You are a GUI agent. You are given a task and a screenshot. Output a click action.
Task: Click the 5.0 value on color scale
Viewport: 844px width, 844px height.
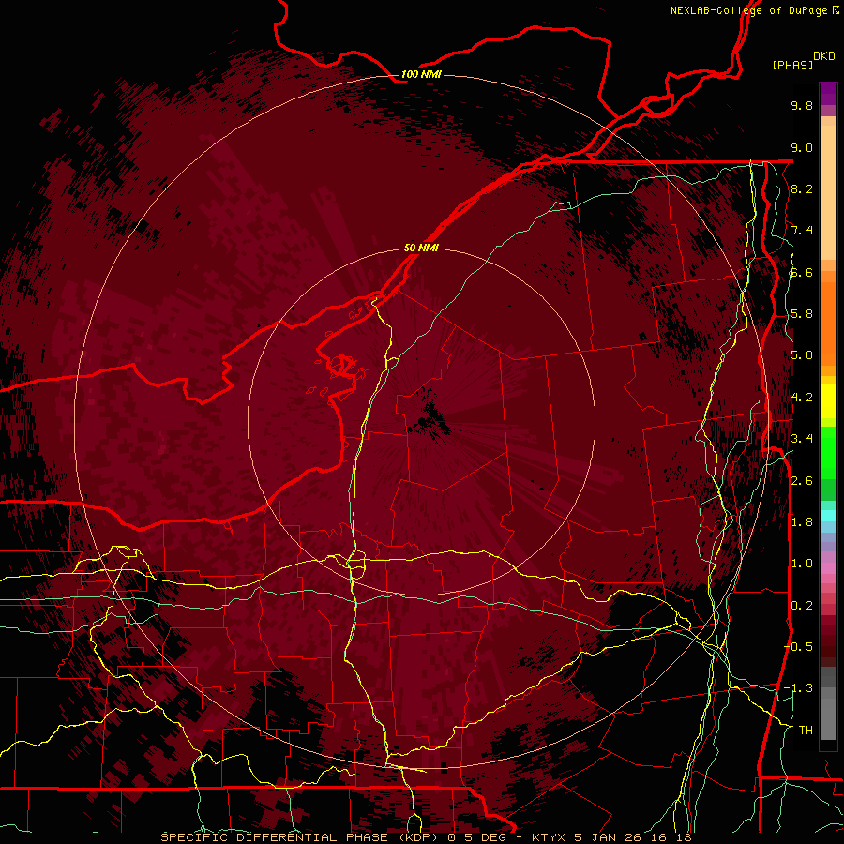802,355
